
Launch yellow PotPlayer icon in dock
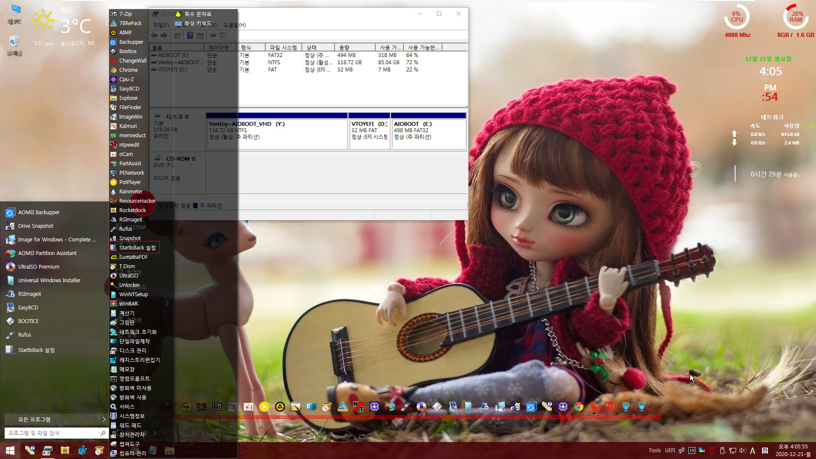(264, 407)
